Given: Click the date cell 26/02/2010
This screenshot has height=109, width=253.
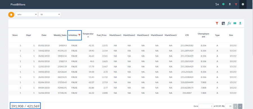Looking at the screenshot, I should [44, 56].
